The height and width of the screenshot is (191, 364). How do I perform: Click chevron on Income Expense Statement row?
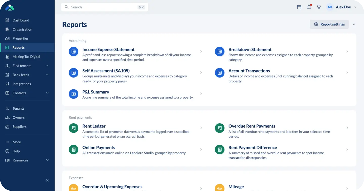click(x=201, y=51)
